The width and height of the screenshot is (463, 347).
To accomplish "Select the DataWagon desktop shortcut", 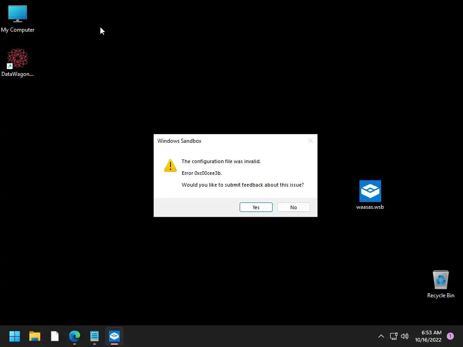I will 18,62.
